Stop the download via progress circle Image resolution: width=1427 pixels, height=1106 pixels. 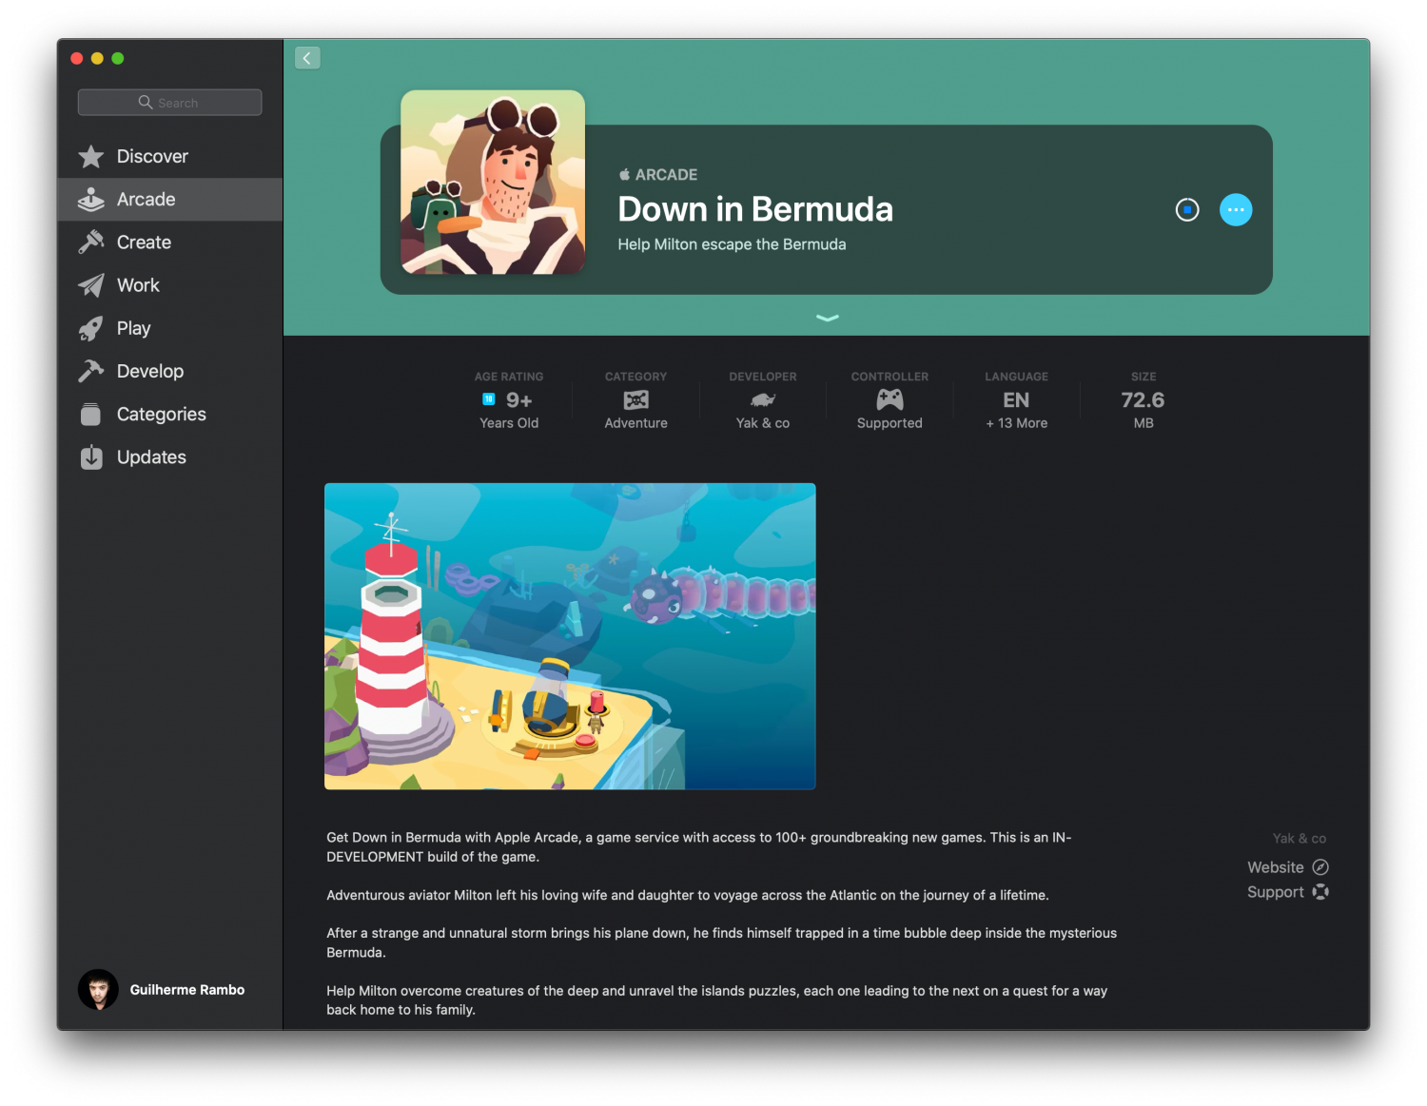(1187, 210)
